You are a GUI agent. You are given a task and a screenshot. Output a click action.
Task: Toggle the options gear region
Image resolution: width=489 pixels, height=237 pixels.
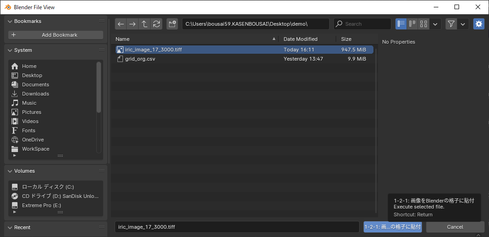(479, 24)
